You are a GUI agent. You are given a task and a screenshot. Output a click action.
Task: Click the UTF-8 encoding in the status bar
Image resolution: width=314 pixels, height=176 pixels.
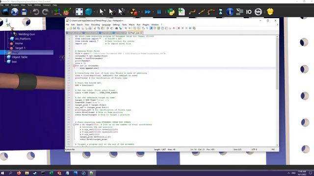(x=254, y=150)
